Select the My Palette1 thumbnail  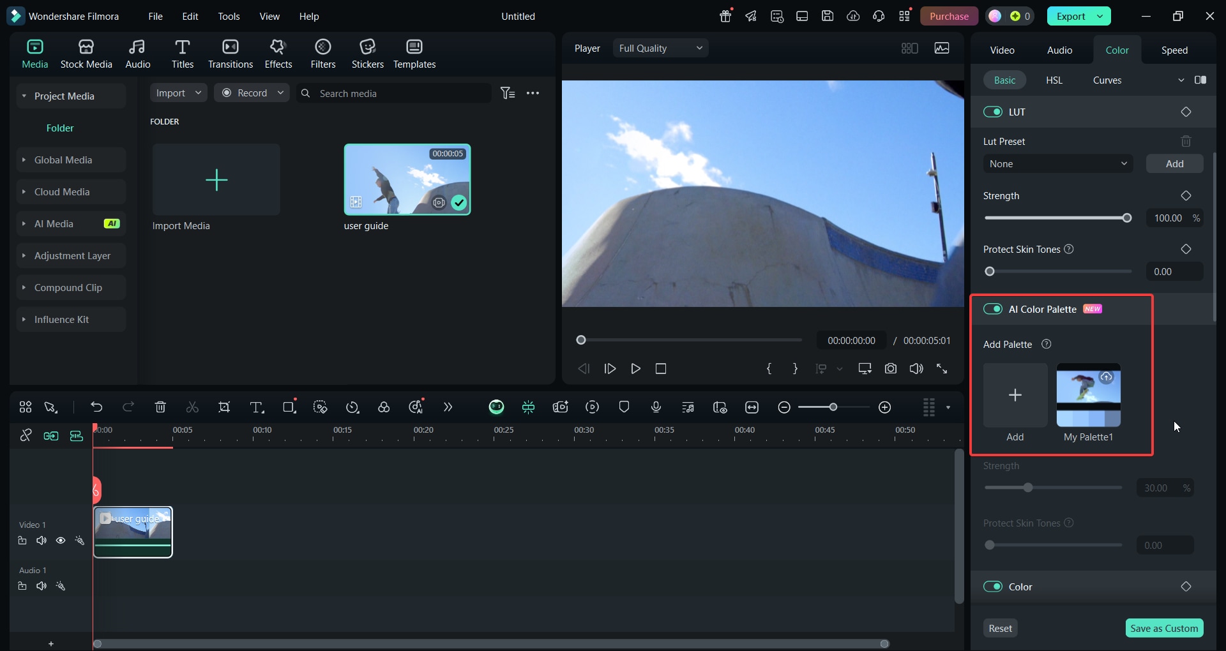1088,395
